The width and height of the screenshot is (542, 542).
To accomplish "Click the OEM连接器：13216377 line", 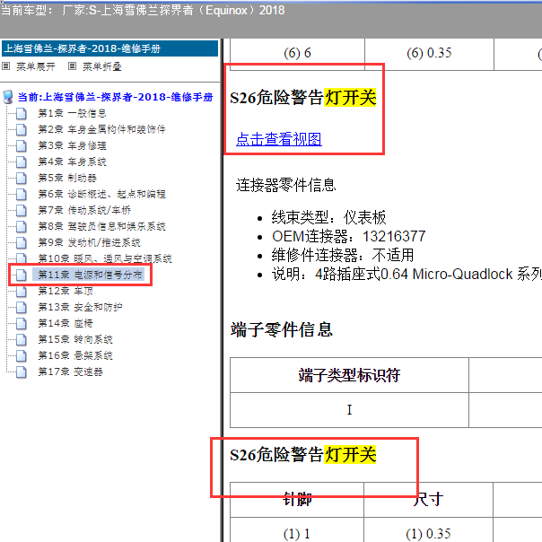I will [349, 236].
